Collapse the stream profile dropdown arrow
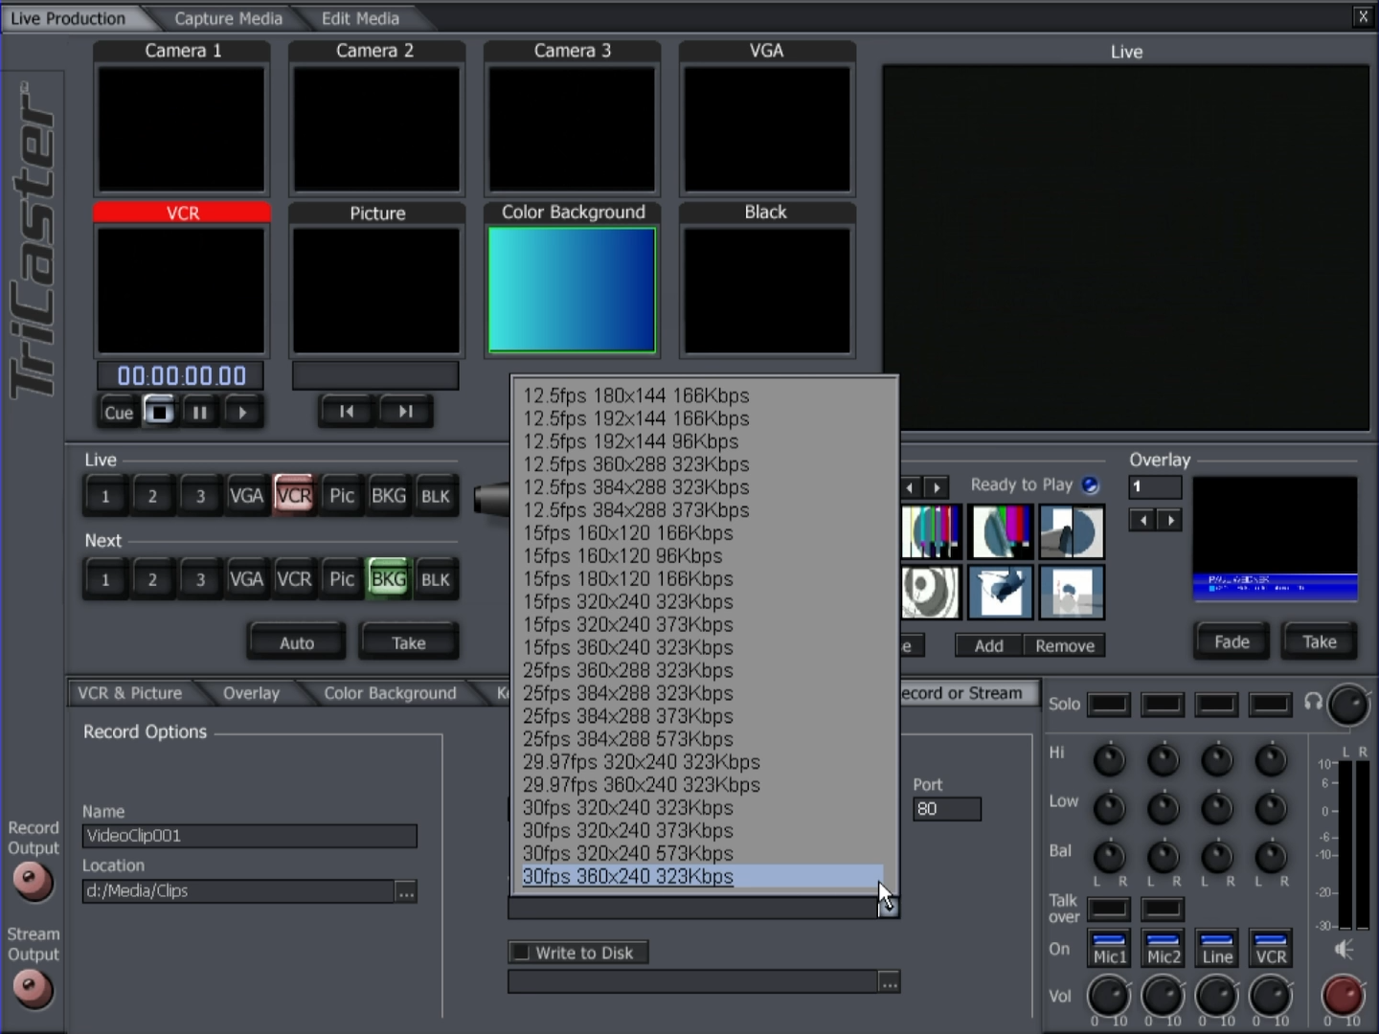Screen dimensions: 1379x1034 point(889,908)
